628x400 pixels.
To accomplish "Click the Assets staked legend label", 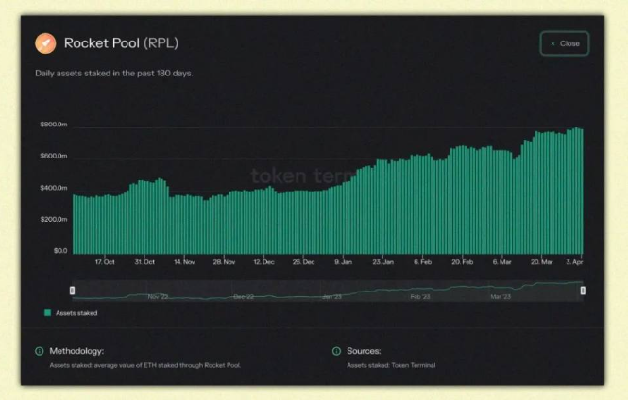I will coord(76,313).
